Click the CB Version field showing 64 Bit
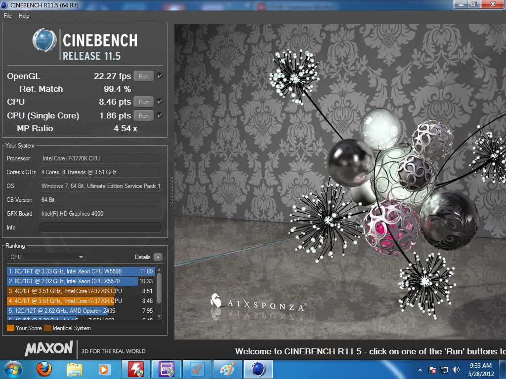 point(100,200)
